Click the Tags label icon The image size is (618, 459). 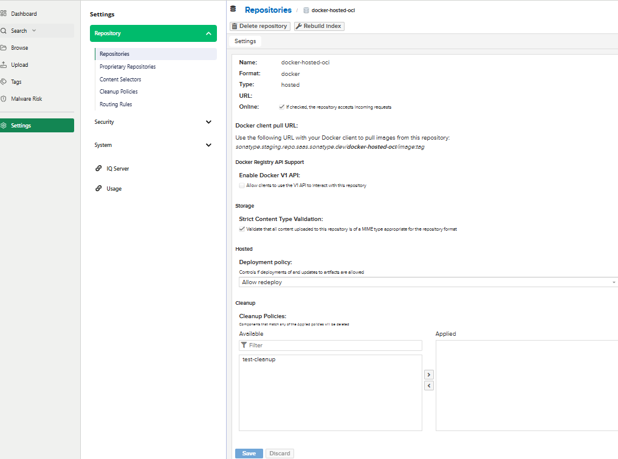4,81
